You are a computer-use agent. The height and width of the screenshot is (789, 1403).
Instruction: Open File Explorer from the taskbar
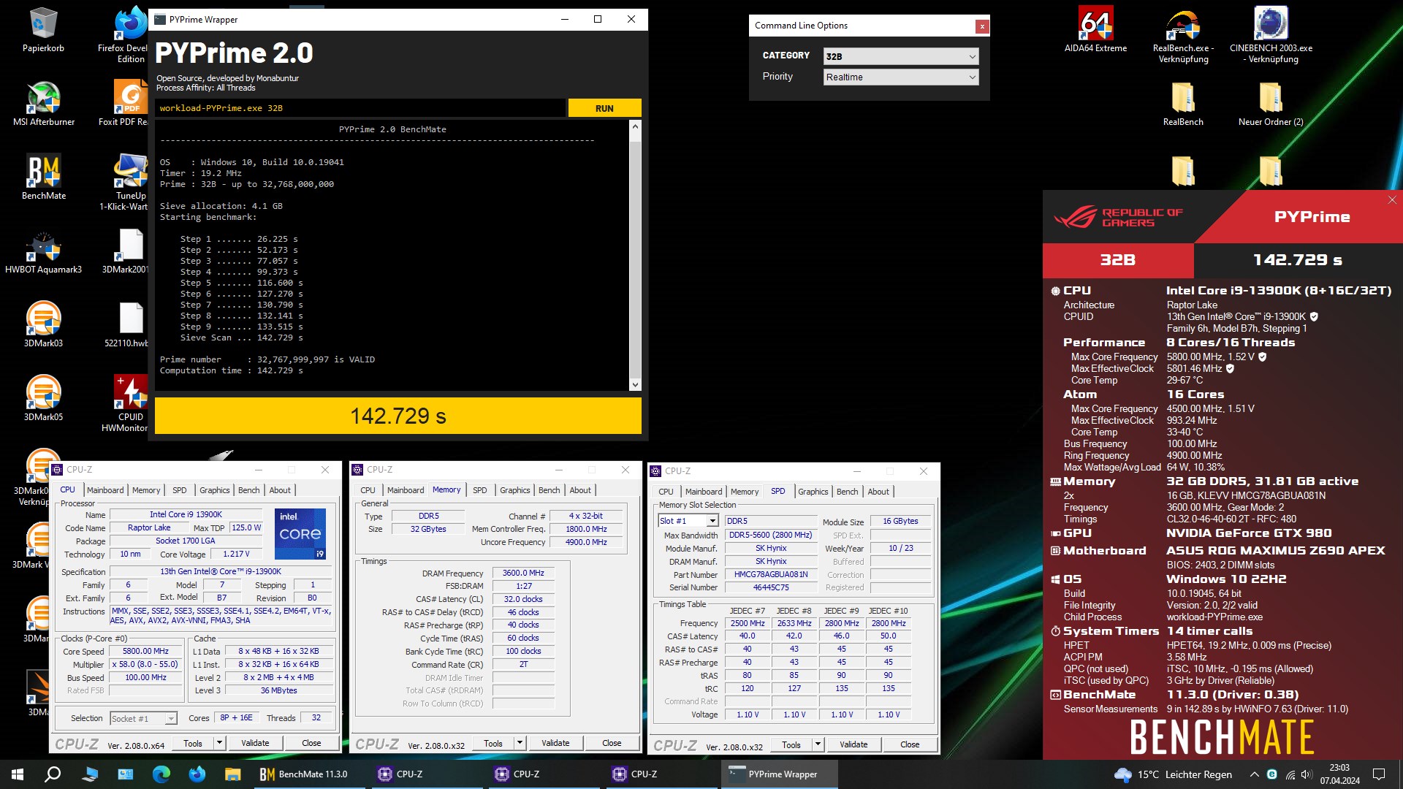pyautogui.click(x=232, y=774)
